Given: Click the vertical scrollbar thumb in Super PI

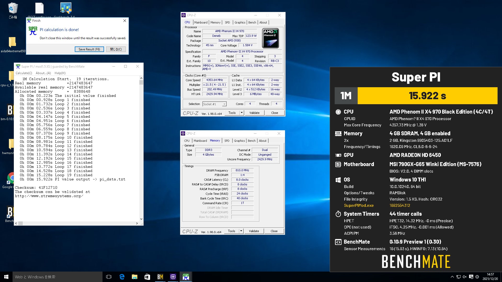Looking at the screenshot, I should click(x=141, y=83).
